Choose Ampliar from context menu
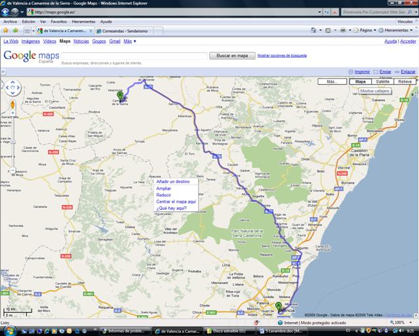This screenshot has height=336, width=419. tap(163, 188)
